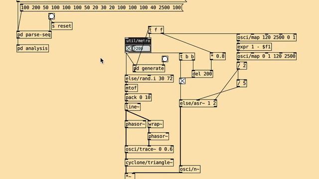The width and height of the screenshot is (319, 179).
Task: Select the wrap~ object
Action: click(156, 124)
